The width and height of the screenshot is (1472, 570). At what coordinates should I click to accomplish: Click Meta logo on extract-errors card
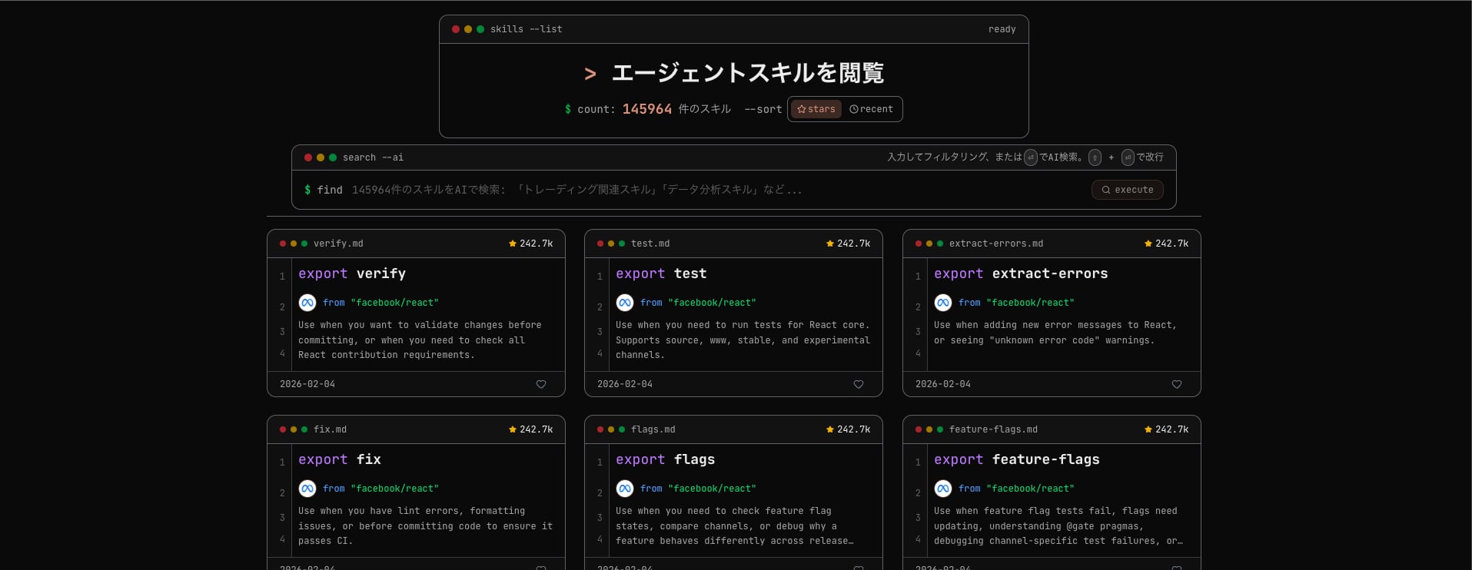[943, 303]
